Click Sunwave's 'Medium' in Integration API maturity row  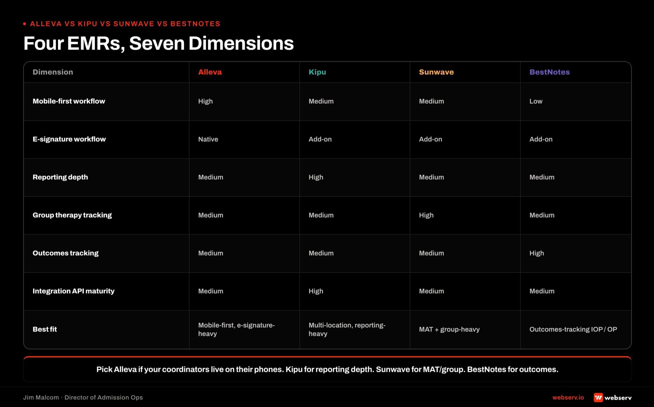point(431,291)
